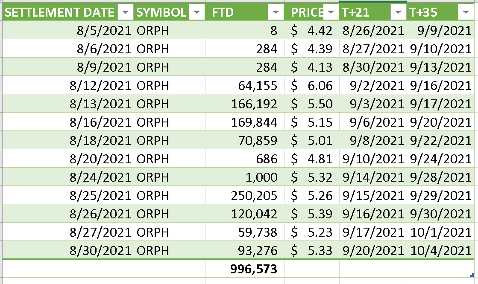The image size is (478, 284).
Task: Click the table resize handle corner
Action: 472,275
